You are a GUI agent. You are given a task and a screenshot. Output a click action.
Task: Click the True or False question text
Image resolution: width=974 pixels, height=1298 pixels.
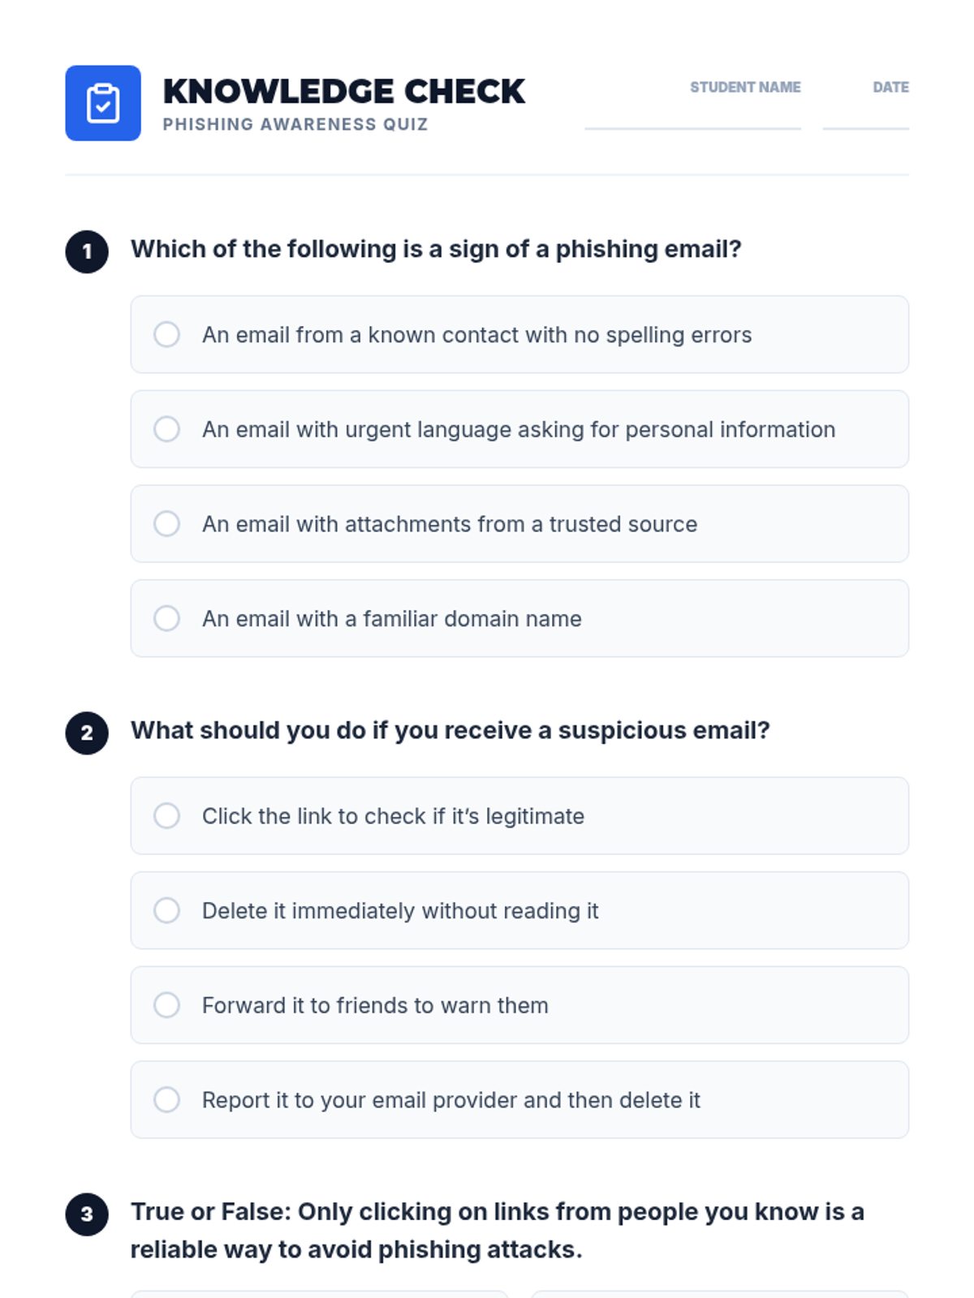[497, 1230]
